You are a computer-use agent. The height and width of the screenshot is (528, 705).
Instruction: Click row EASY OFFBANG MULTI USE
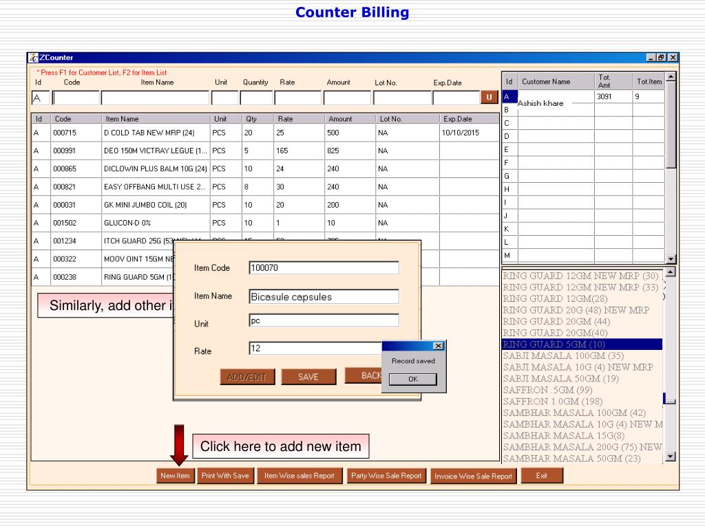point(265,187)
